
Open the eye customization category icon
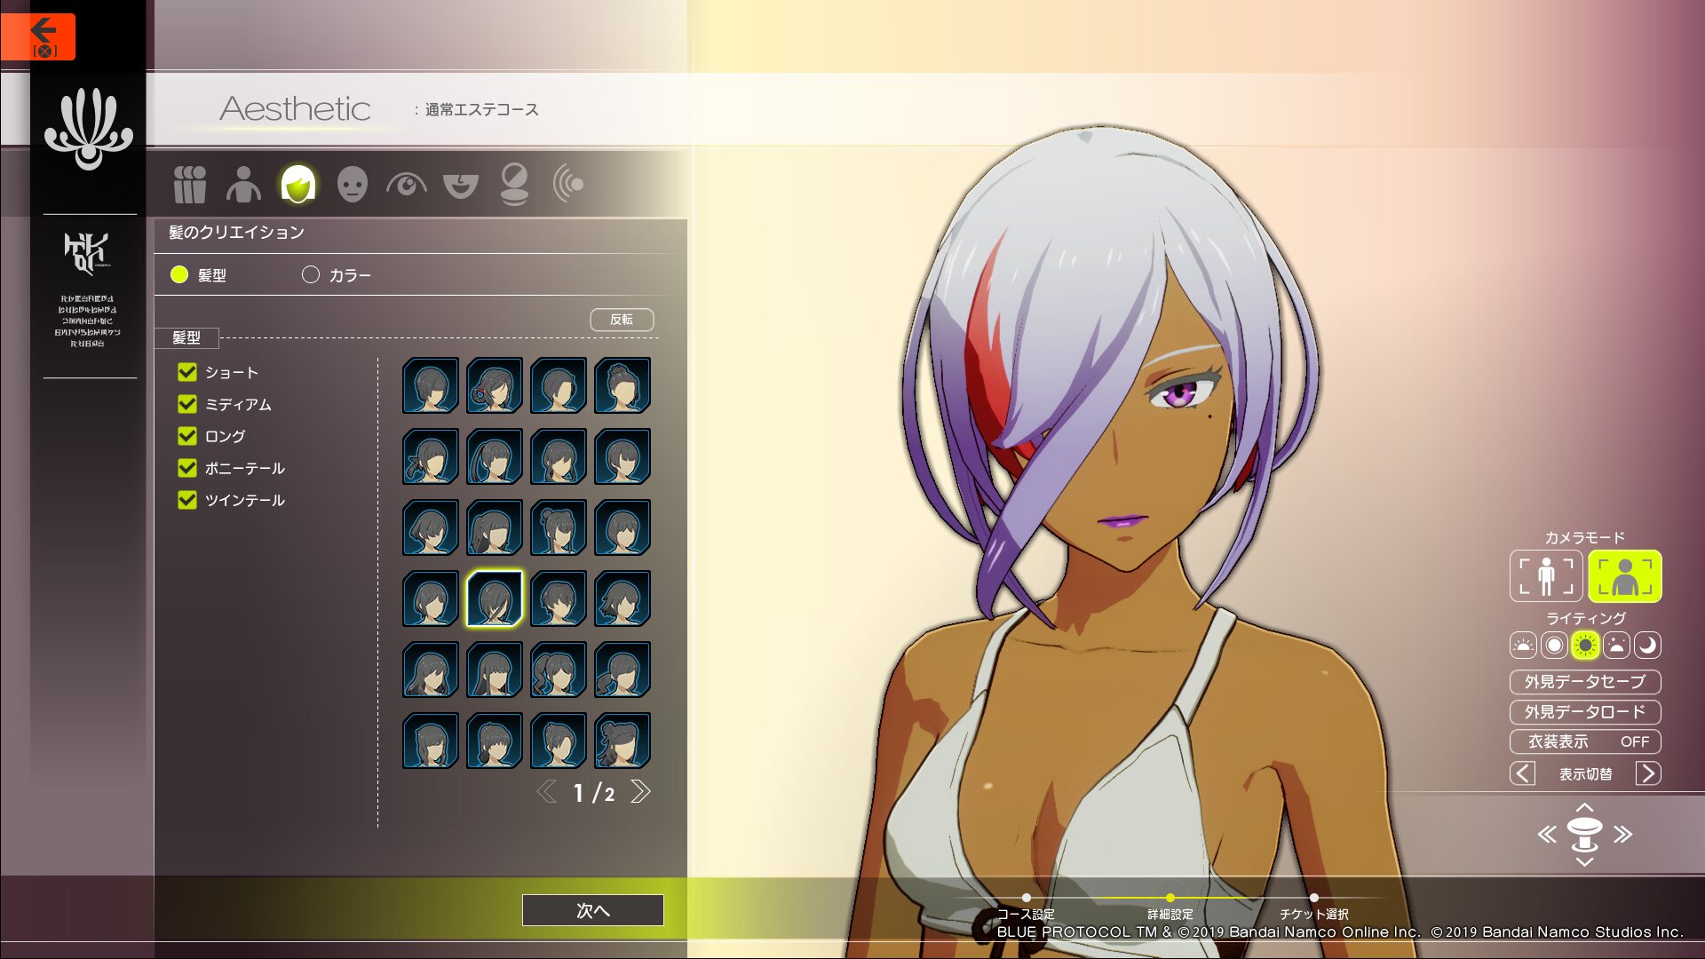coord(406,185)
